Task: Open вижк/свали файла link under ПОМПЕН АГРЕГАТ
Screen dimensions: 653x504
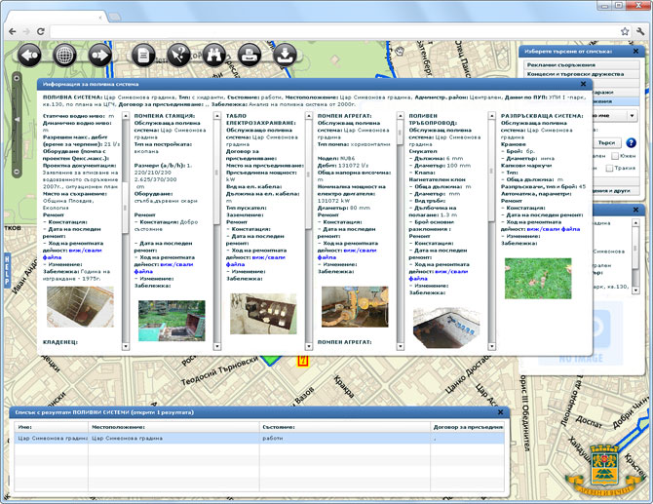Action: click(347, 254)
